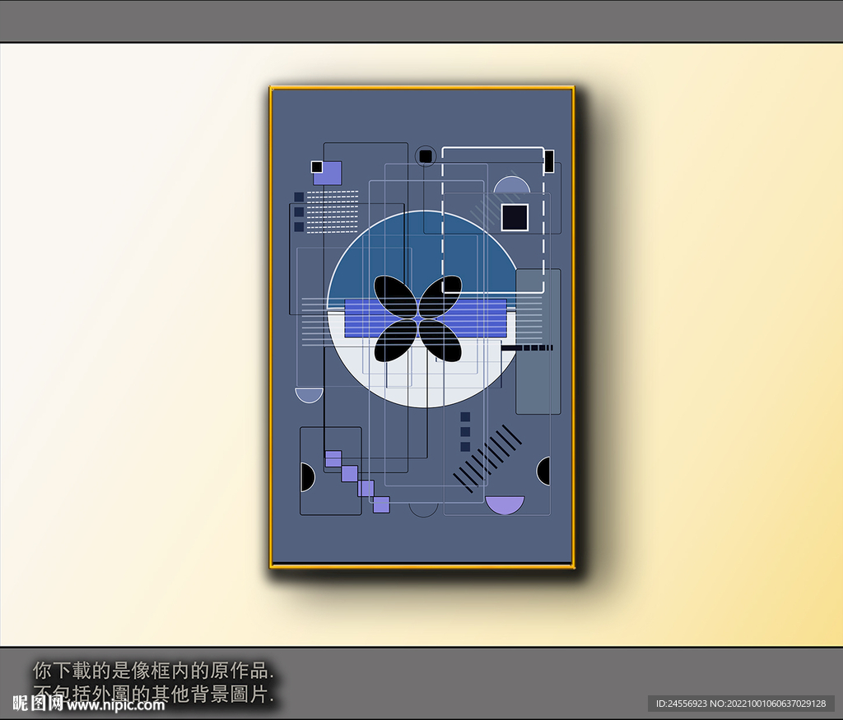Click the second line of the Chinese caption
Screen dimensions: 843x720
coord(153,694)
